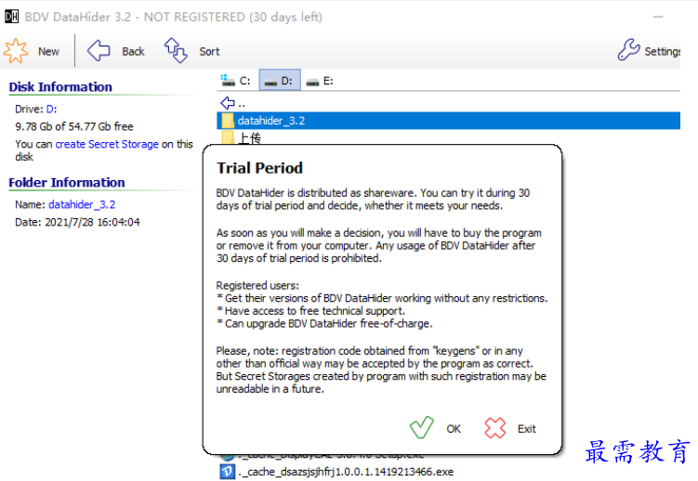The height and width of the screenshot is (481, 698).
Task: Switch to the D: drive tab
Action: (280, 81)
